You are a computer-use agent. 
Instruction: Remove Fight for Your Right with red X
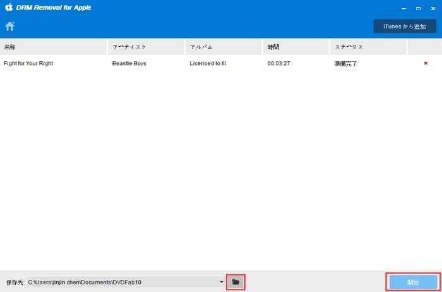tap(426, 63)
